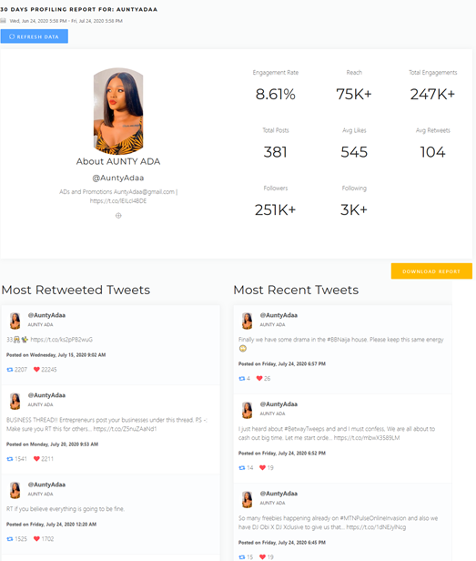Screen dimensions: 476x561
Task: Click avatar on the BBNaija drama tweet
Action: [248, 321]
